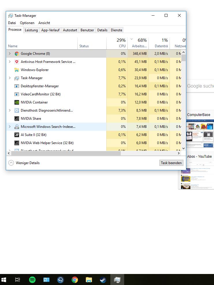
Task: Click the Abos - YouTube thumbnail in Chrome
Action: [x=196, y=175]
